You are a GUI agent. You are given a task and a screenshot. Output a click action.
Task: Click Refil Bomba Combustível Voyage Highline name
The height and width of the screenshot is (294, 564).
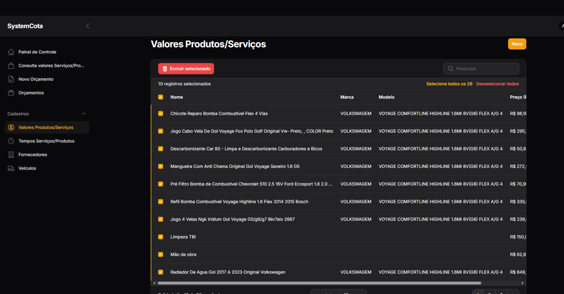pyautogui.click(x=239, y=202)
